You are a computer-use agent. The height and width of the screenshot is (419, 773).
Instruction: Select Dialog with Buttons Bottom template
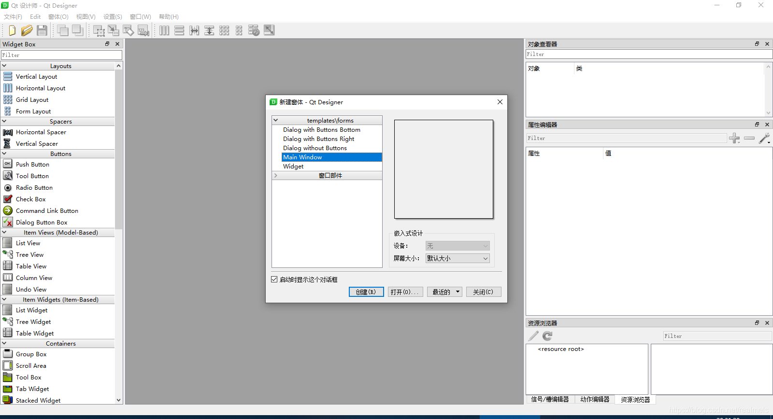322,130
